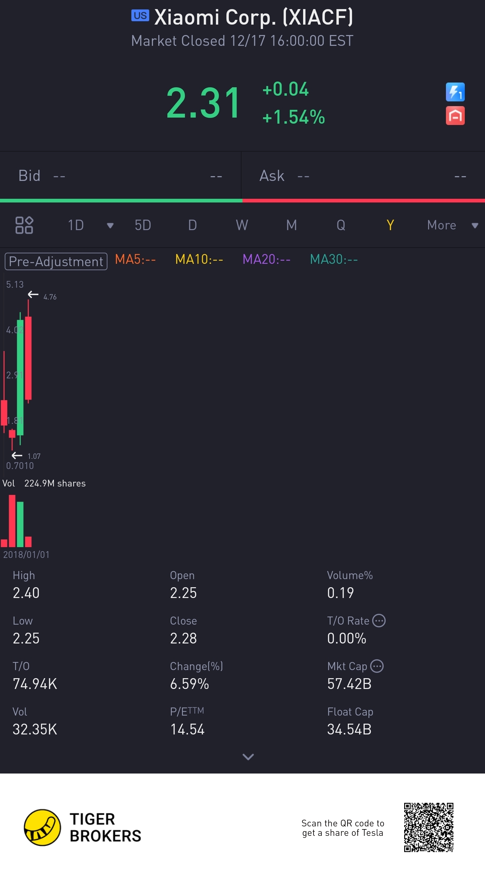
Task: Tap the MA10 indicator label
Action: (199, 259)
